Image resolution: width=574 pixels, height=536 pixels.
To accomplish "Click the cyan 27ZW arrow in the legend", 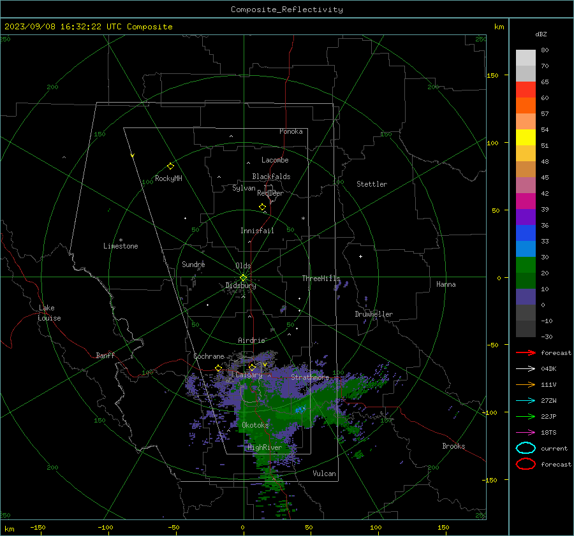I will [x=526, y=401].
